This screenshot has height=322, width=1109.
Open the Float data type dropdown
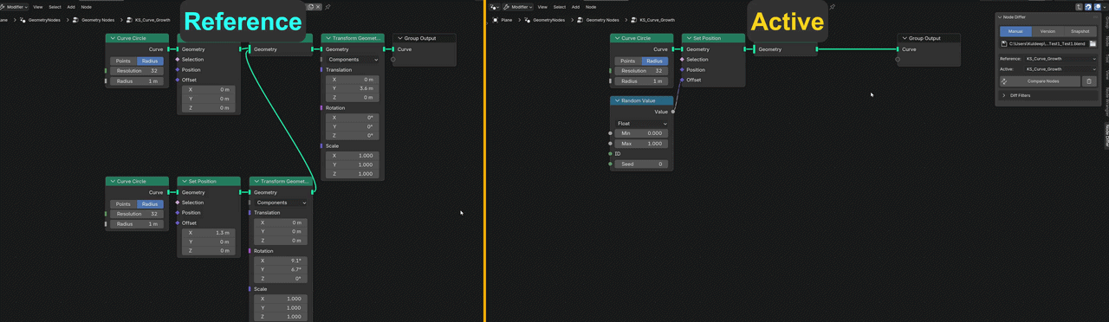pos(641,124)
